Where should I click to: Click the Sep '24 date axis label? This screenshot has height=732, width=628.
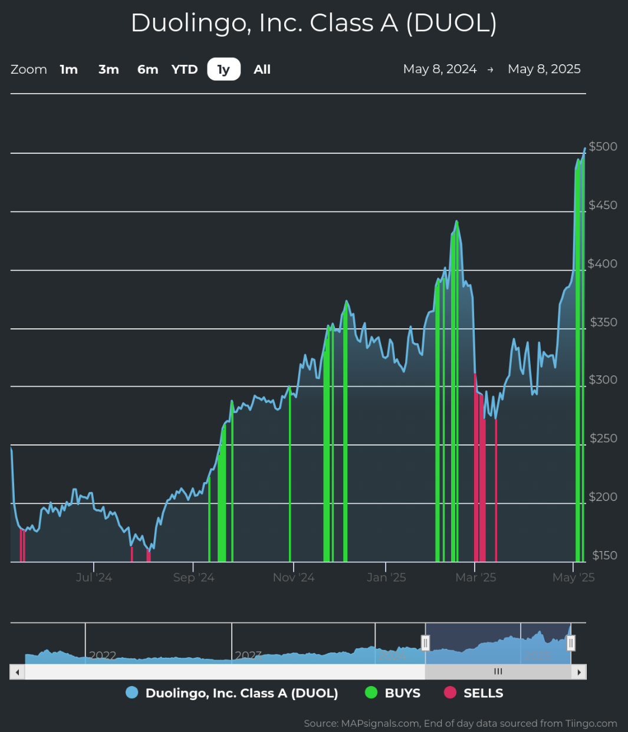193,578
